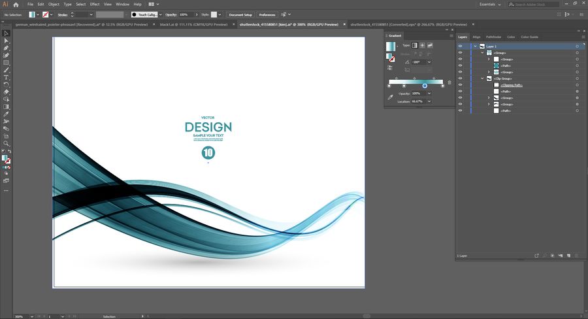The width and height of the screenshot is (588, 319).
Task: Toggle visibility of the Clipping Path sublayer
Action: (460, 85)
